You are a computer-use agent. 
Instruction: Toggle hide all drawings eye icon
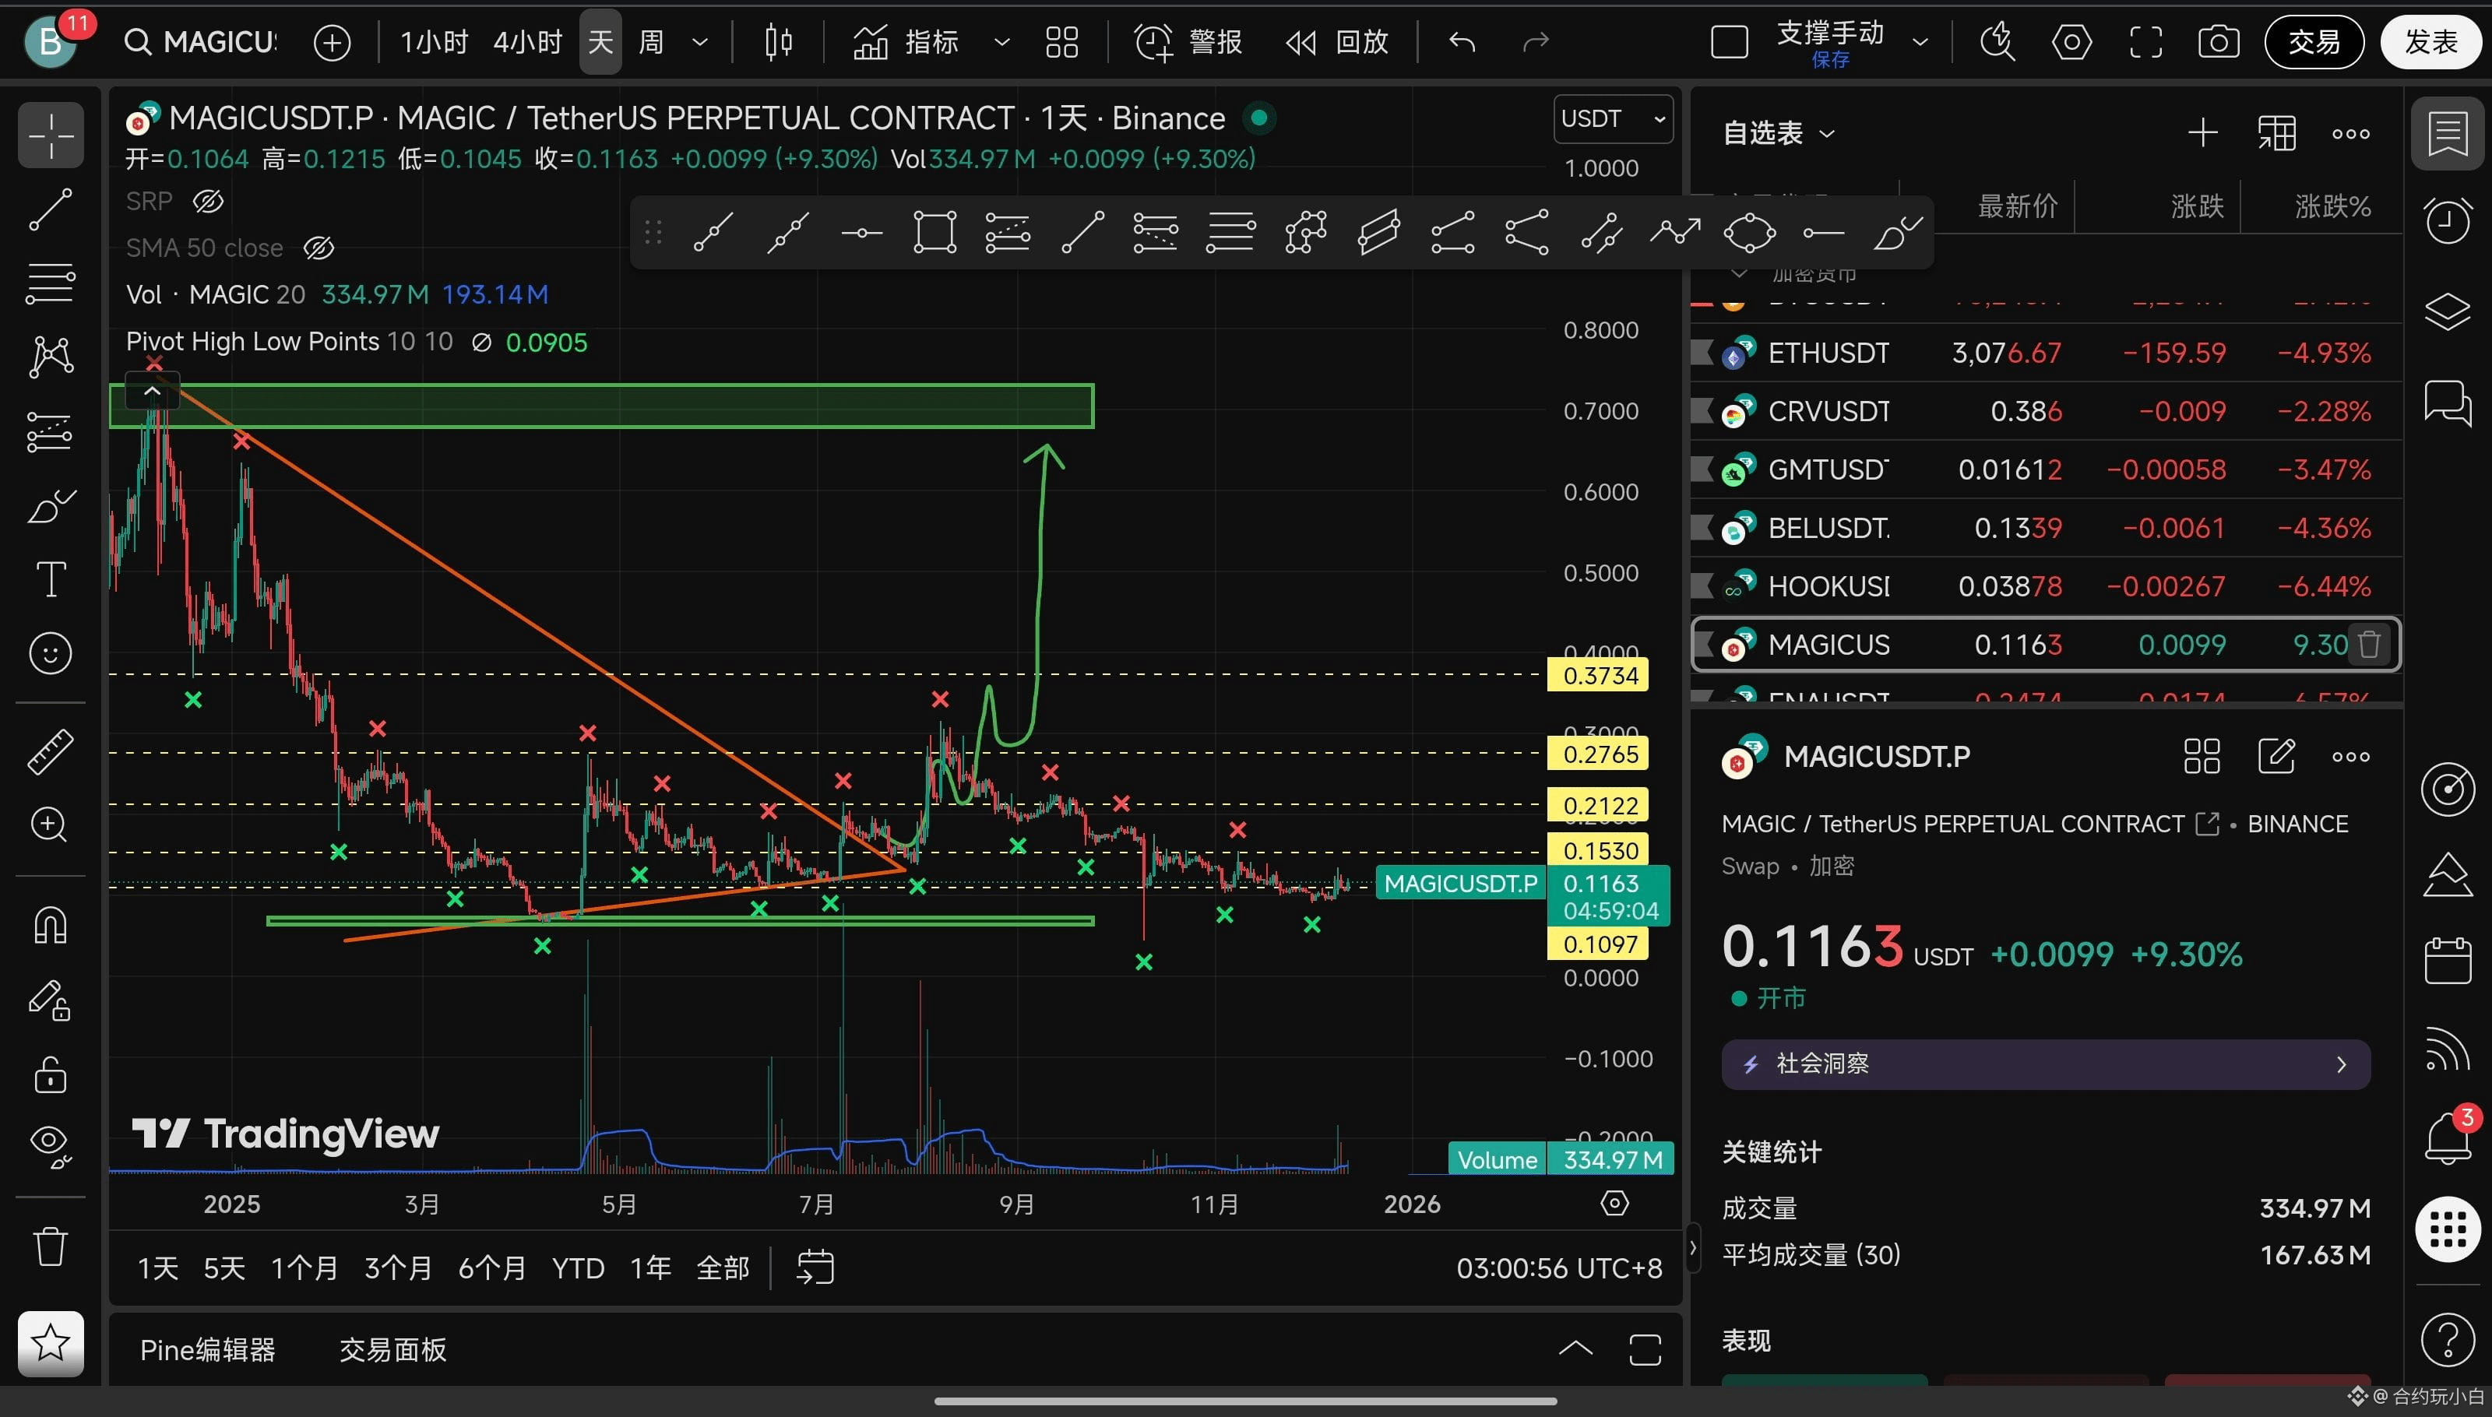pos(51,1148)
